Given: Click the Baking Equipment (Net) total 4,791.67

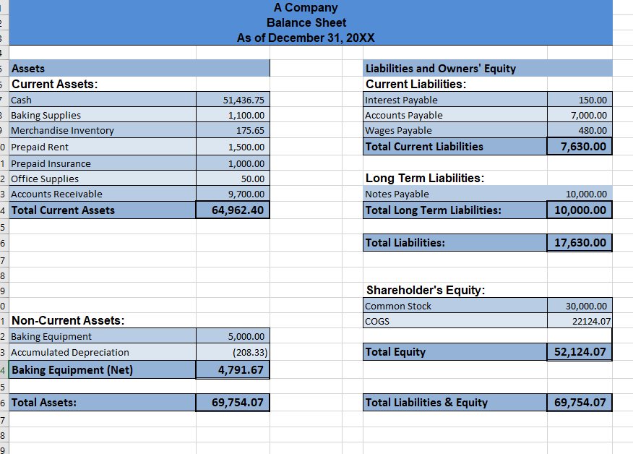Looking at the screenshot, I should coord(233,370).
